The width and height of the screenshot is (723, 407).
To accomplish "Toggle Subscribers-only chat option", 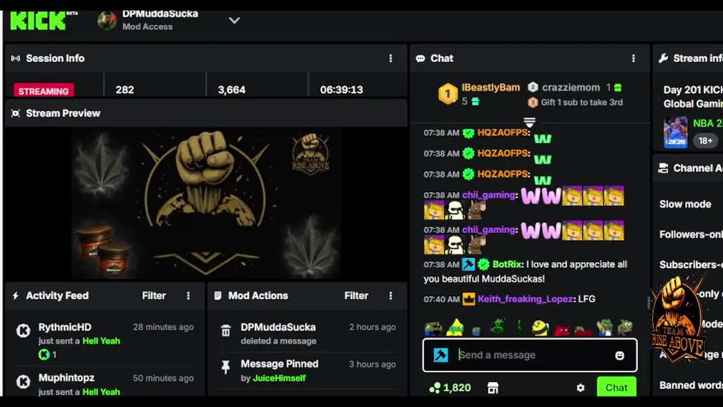I will pyautogui.click(x=691, y=265).
